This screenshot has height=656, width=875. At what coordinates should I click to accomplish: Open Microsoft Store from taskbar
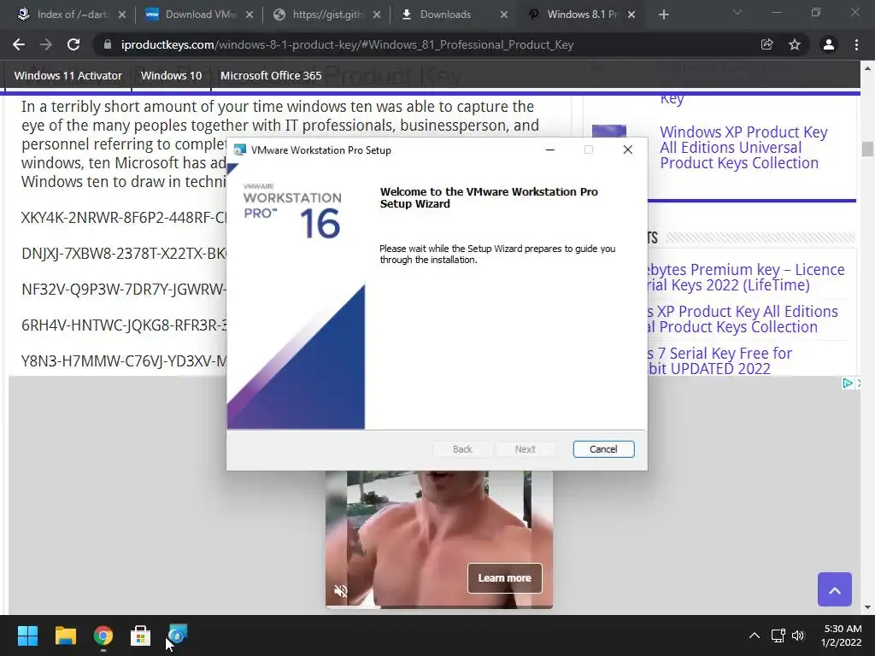141,635
